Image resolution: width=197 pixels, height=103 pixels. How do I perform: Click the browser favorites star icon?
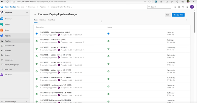[x=149, y=2]
